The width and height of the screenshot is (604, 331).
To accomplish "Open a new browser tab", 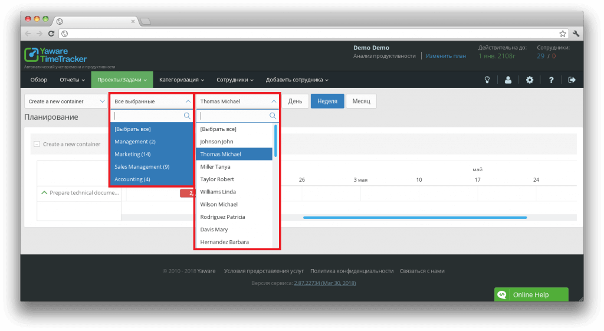I will click(146, 21).
